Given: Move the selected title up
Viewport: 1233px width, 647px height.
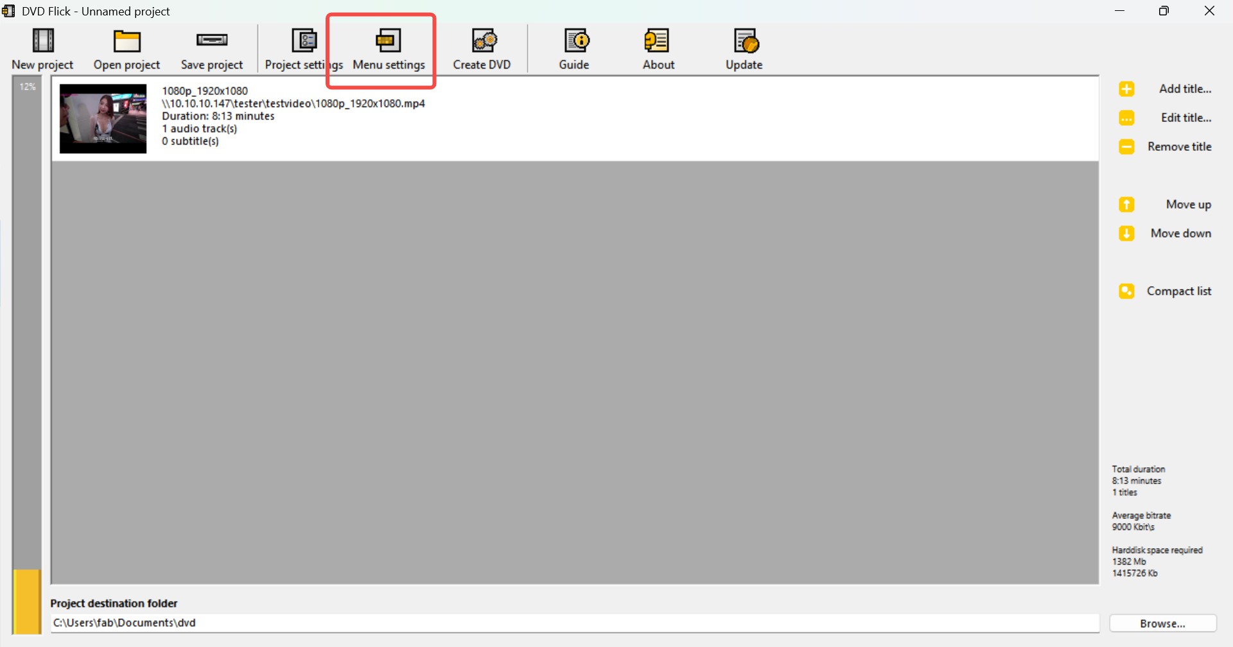Looking at the screenshot, I should (x=1187, y=204).
